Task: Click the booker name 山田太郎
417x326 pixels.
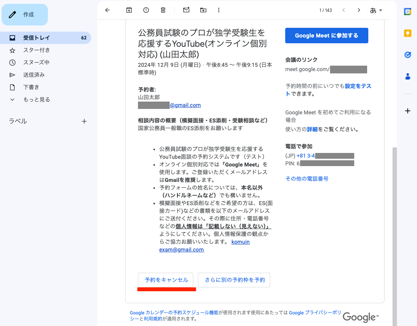Action: coord(149,97)
